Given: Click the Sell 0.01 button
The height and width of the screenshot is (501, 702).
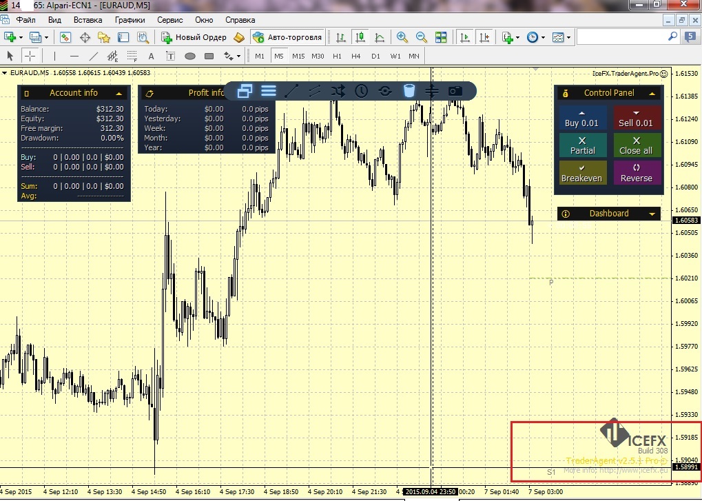Looking at the screenshot, I should [636, 118].
